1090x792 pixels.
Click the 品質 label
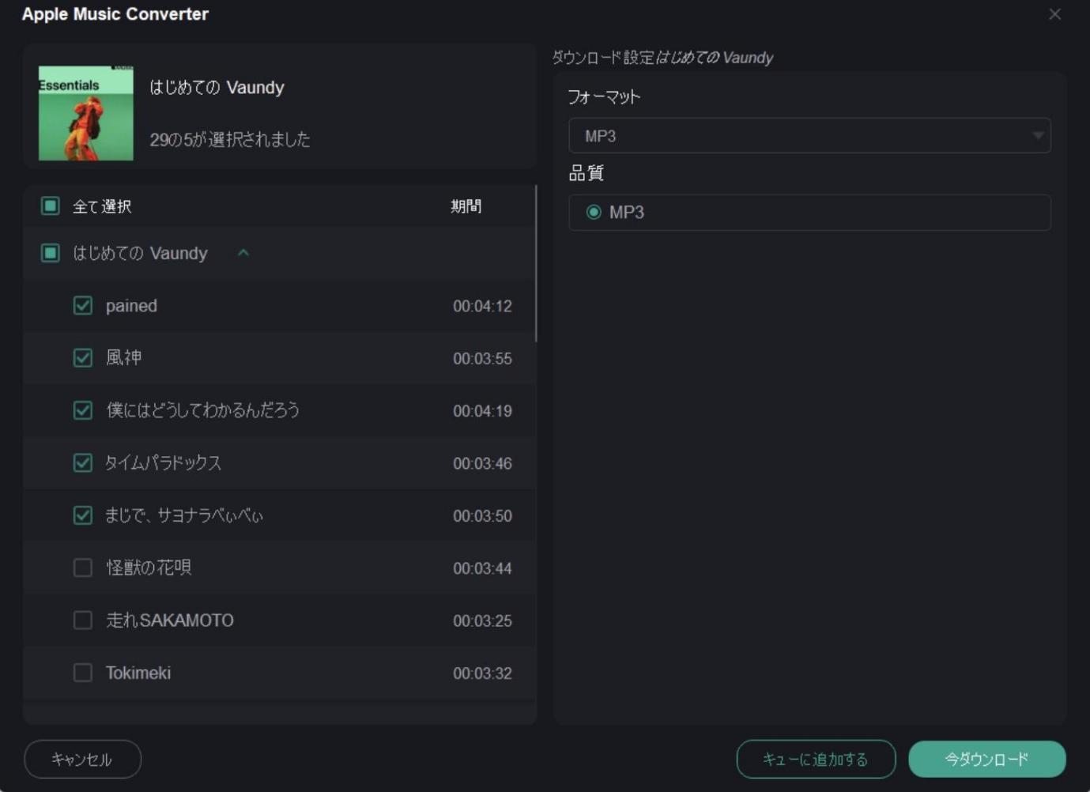586,173
